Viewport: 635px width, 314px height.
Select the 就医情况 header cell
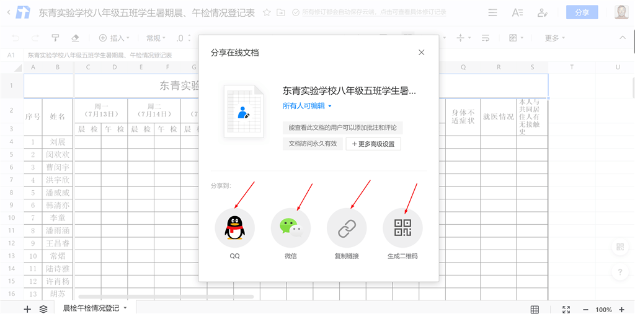coord(499,117)
